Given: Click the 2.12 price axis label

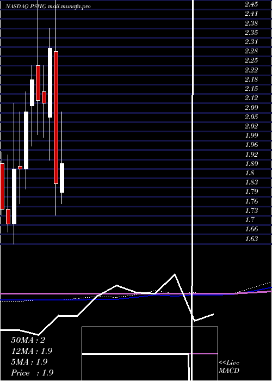Looking at the screenshot, I should [251, 98].
